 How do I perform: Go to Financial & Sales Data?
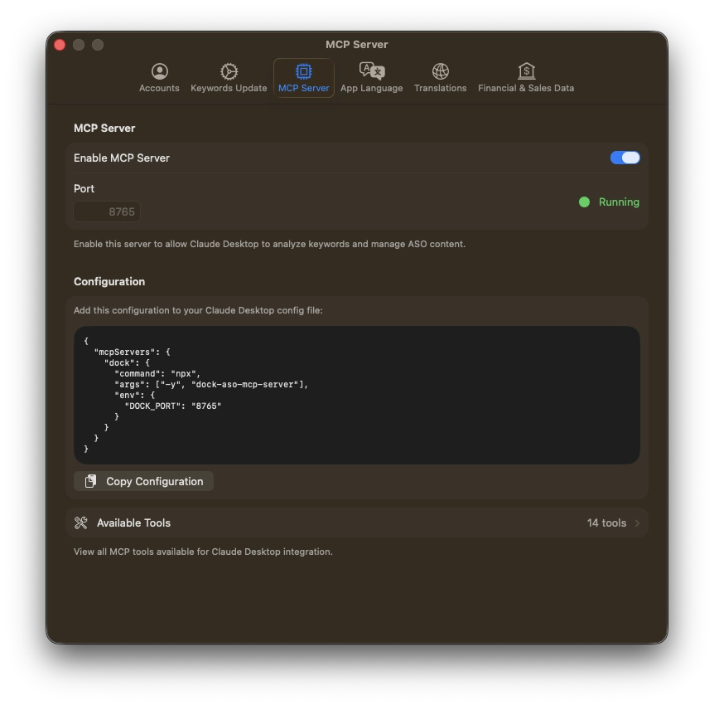pyautogui.click(x=525, y=78)
